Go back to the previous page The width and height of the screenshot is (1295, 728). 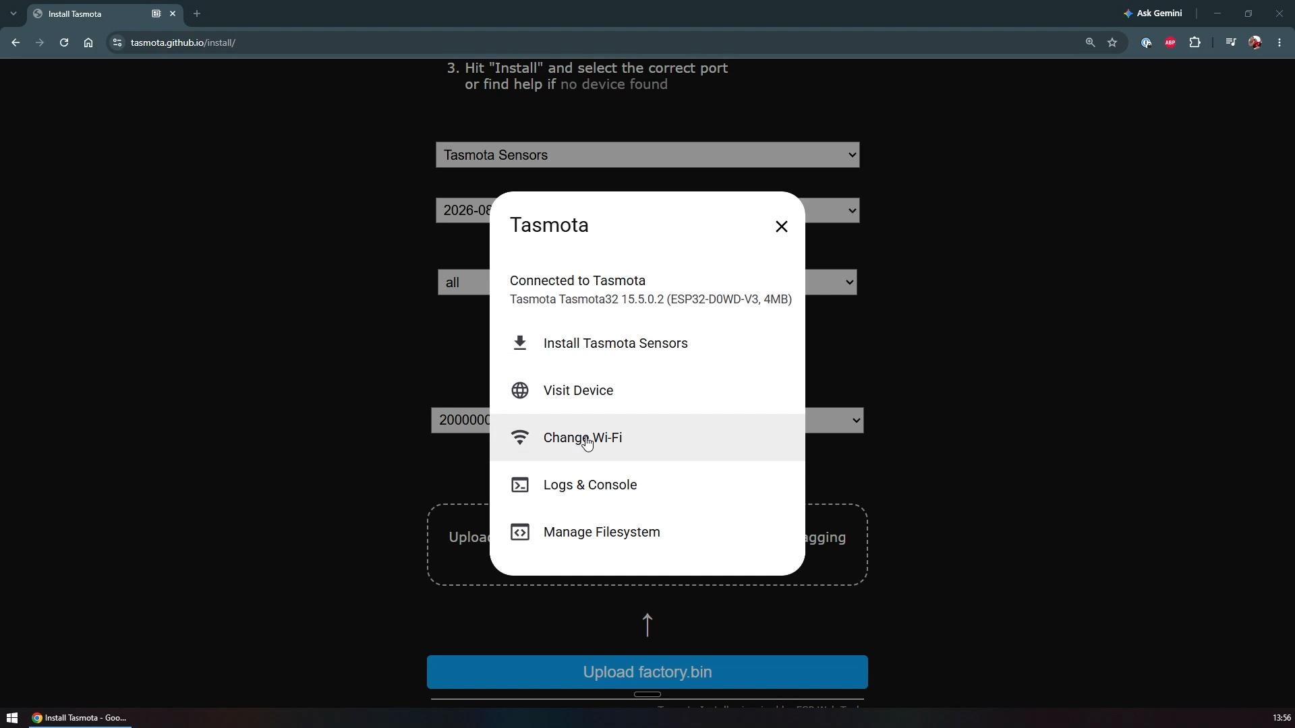(x=16, y=42)
